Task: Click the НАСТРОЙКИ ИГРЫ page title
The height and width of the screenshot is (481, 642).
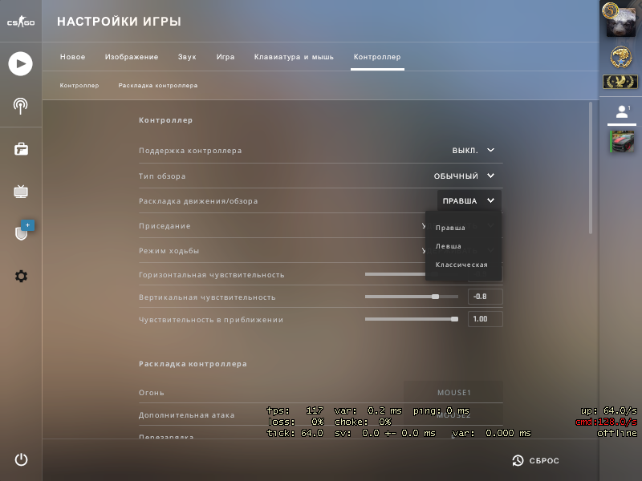Action: (119, 22)
